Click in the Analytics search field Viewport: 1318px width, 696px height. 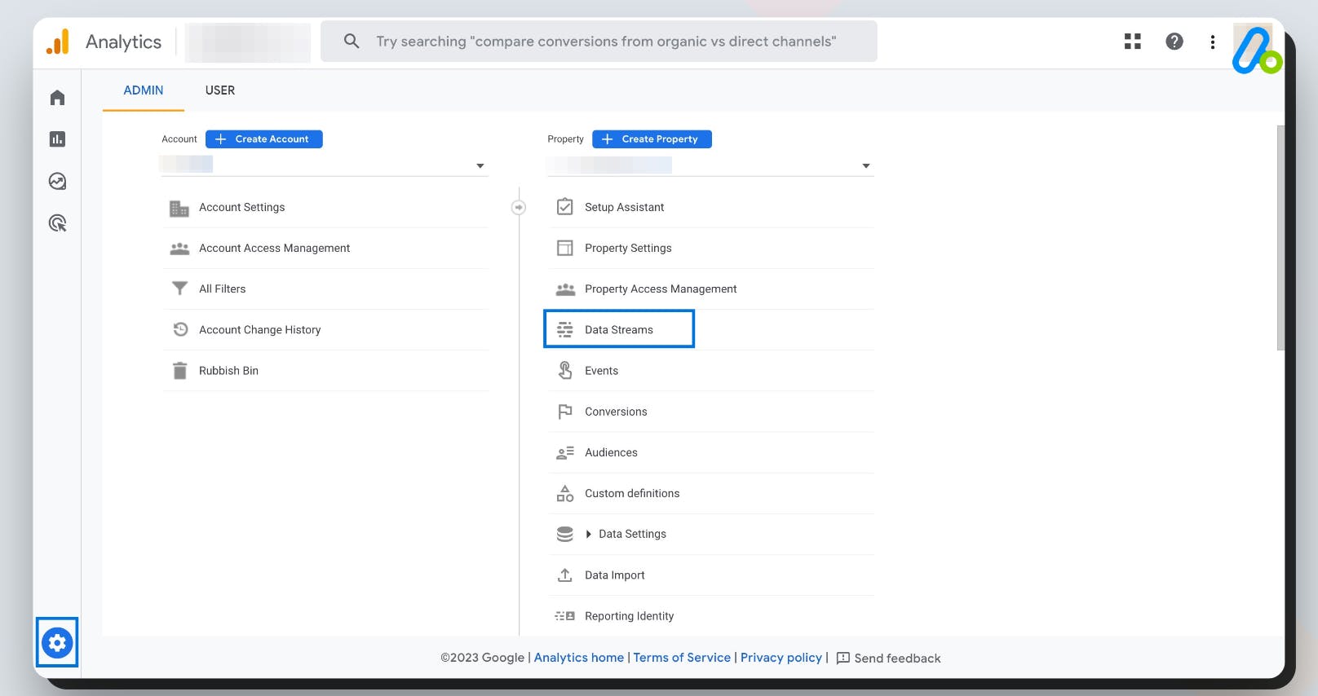[605, 42]
